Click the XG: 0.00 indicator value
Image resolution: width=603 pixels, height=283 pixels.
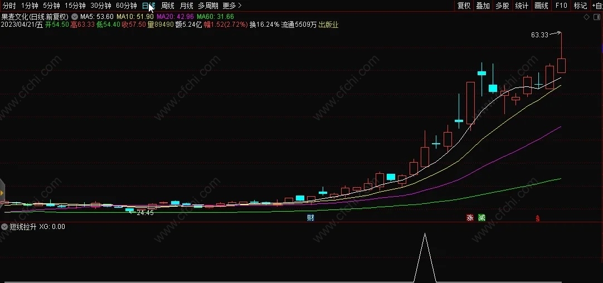tap(52, 227)
